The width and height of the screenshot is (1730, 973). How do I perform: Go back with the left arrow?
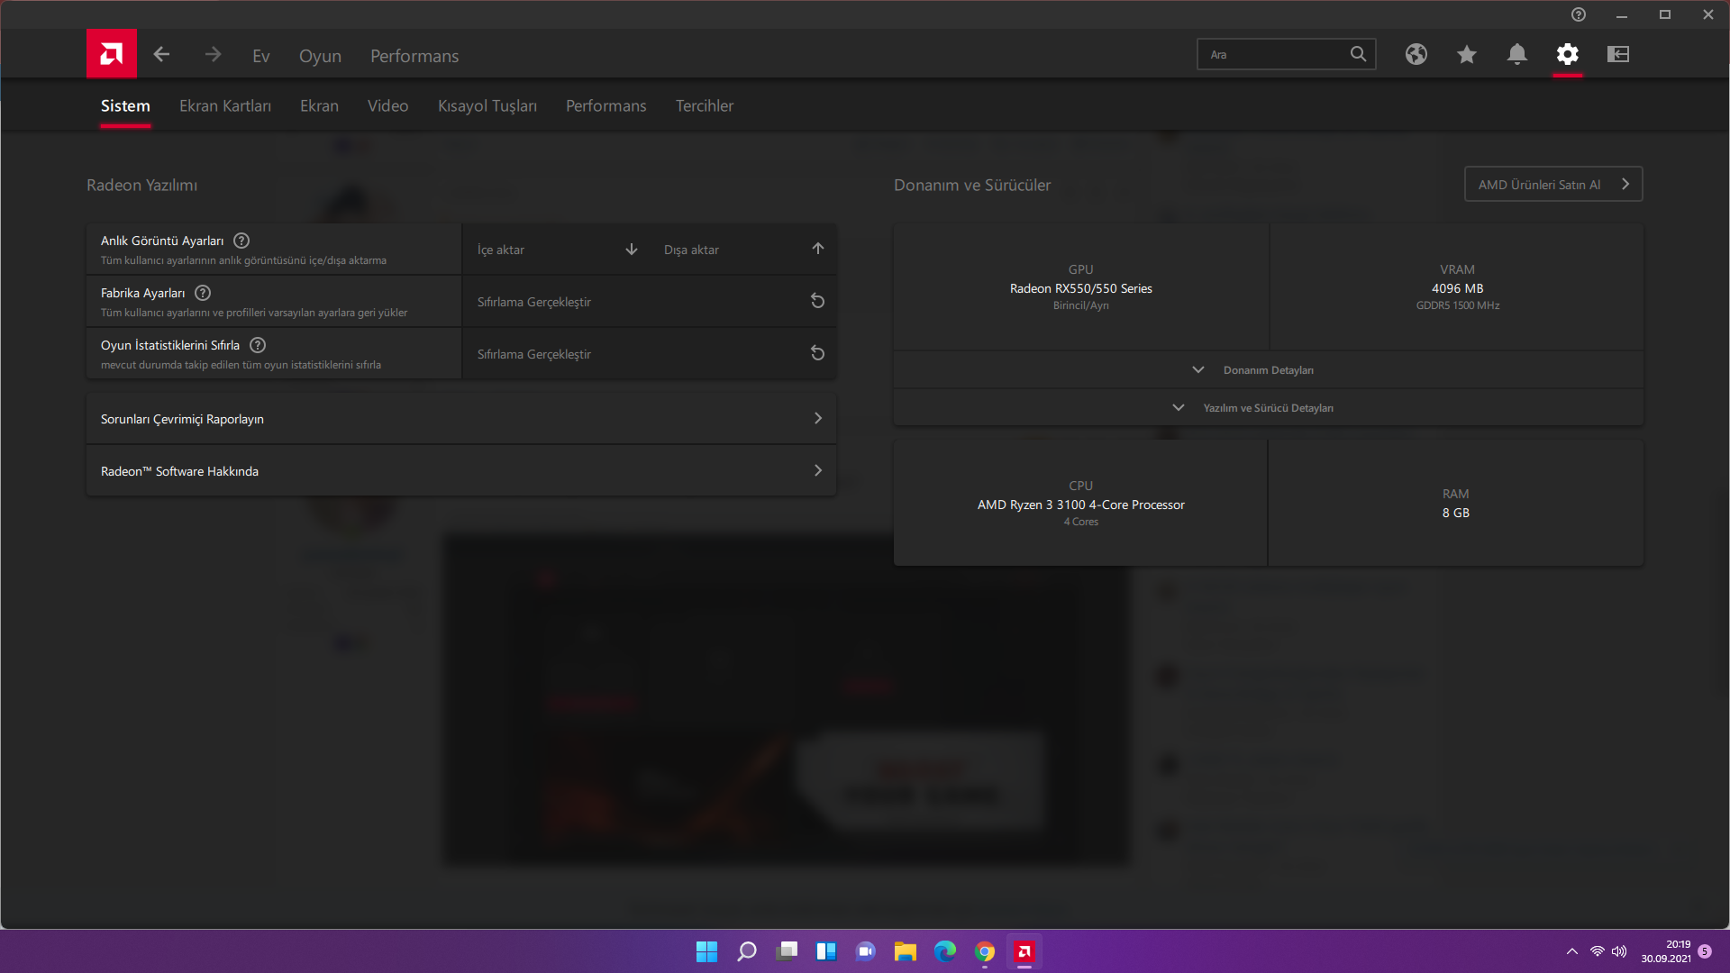tap(161, 55)
